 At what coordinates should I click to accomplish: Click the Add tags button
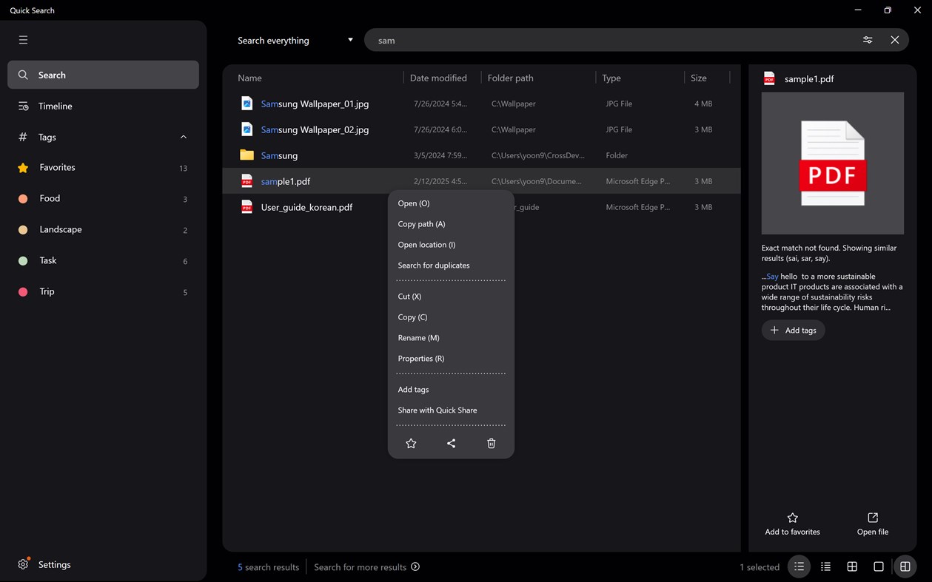click(793, 330)
